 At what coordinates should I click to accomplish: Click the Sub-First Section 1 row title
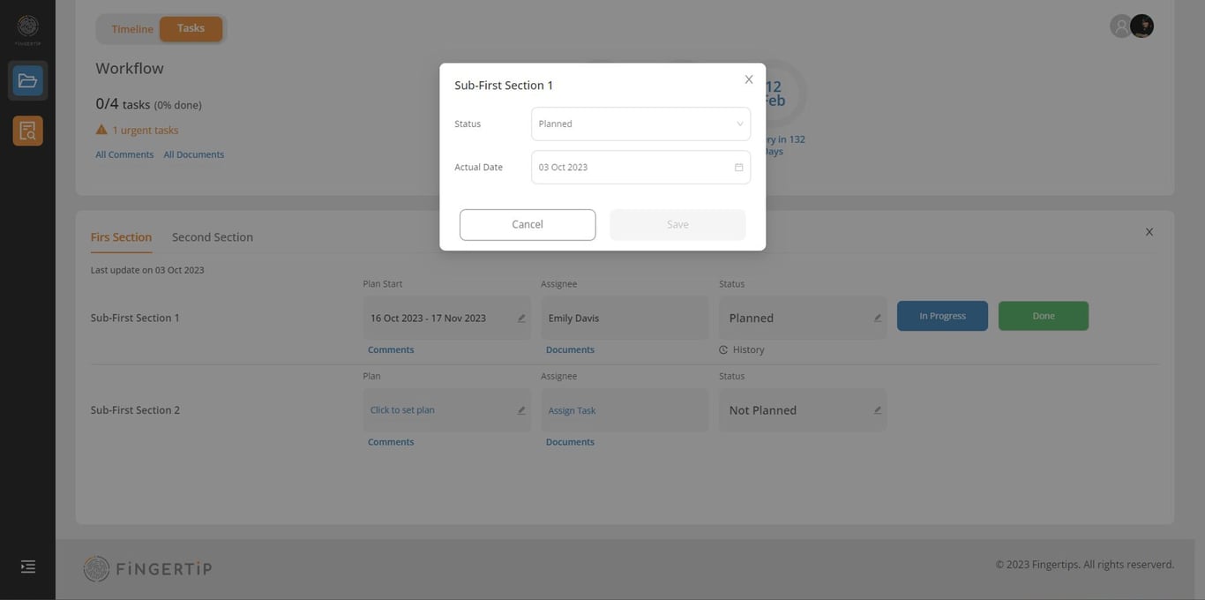[x=135, y=318]
